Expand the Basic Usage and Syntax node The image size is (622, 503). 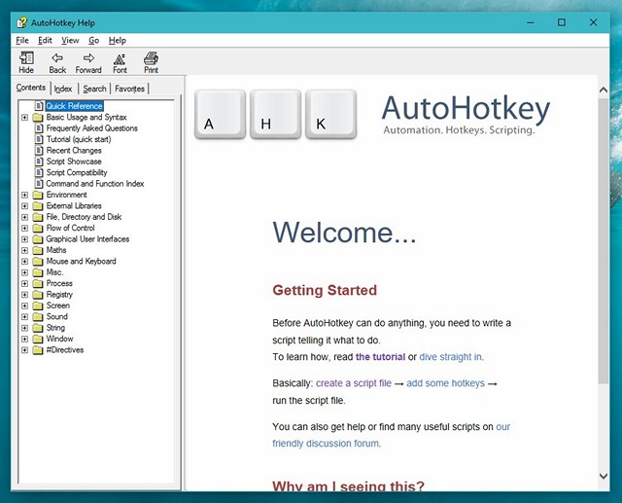tap(24, 117)
